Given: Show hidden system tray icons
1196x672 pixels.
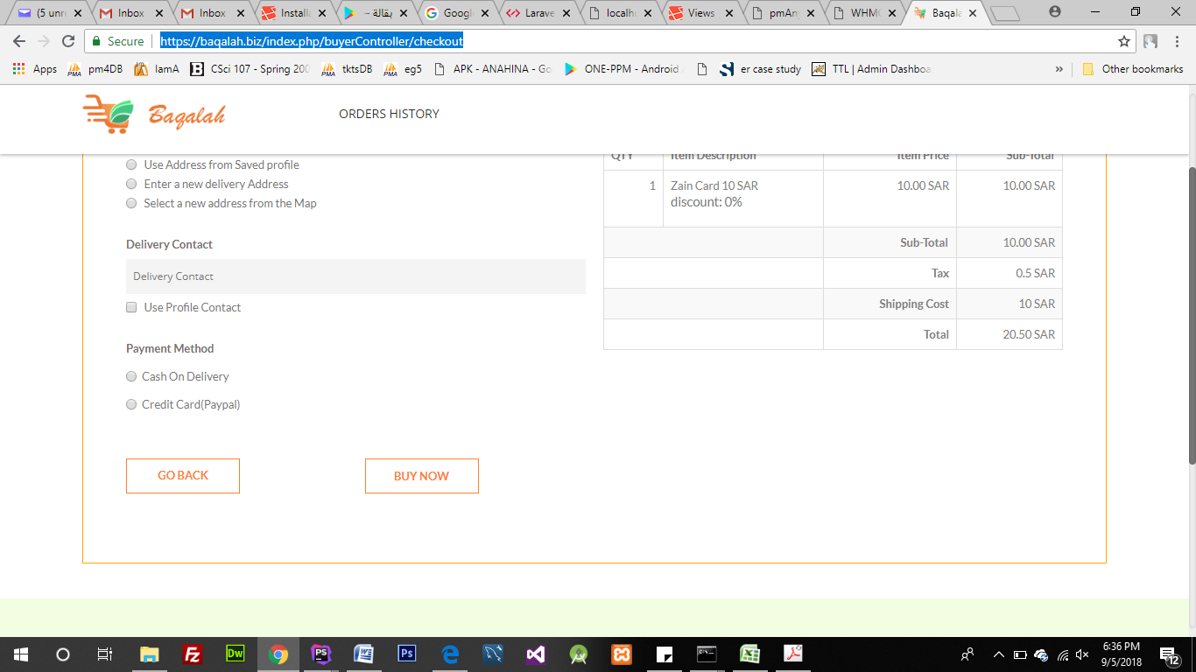Looking at the screenshot, I should (x=998, y=654).
